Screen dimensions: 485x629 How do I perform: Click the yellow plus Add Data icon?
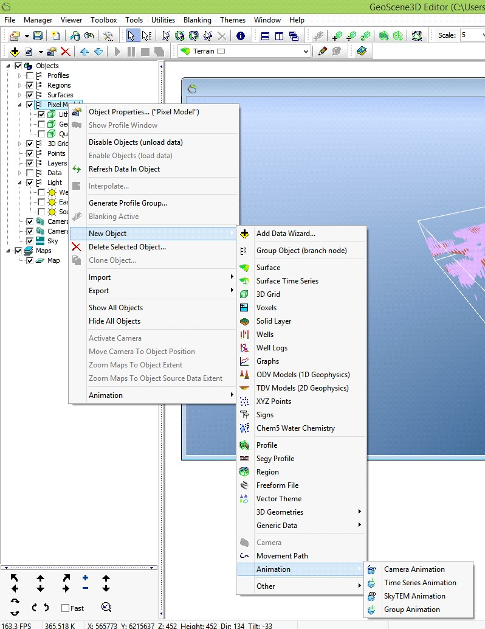15,51
